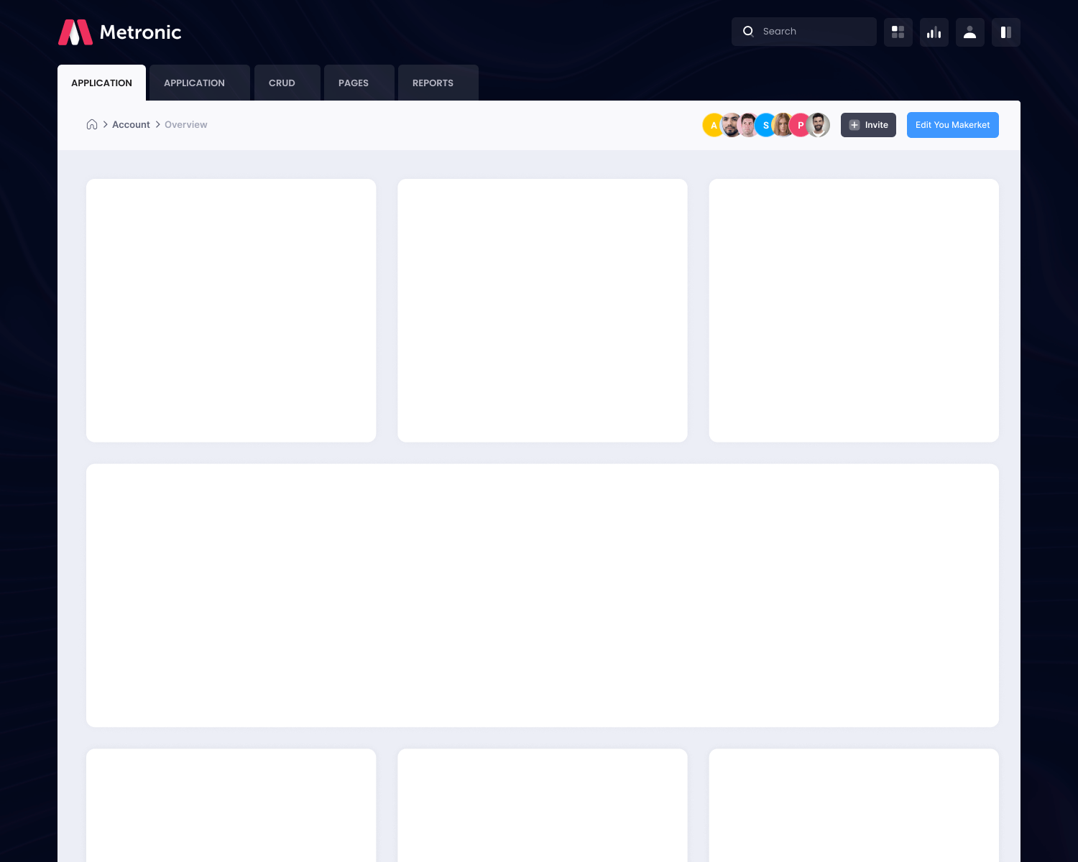Image resolution: width=1078 pixels, height=862 pixels.
Task: Open the apps grid icon in header
Action: (898, 32)
